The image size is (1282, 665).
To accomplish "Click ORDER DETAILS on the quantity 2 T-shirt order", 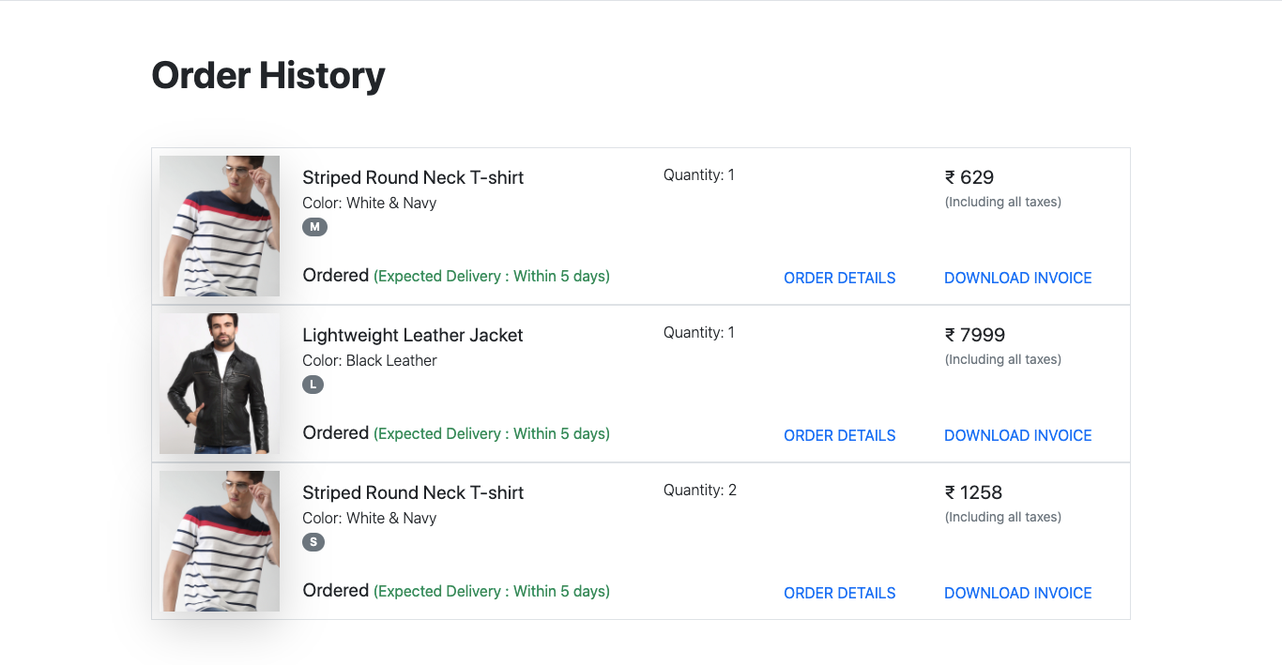I will tap(839, 593).
